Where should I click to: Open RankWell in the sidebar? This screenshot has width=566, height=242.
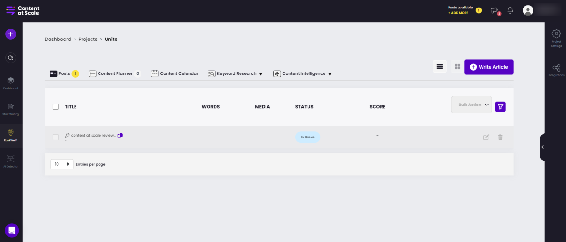[x=11, y=135]
